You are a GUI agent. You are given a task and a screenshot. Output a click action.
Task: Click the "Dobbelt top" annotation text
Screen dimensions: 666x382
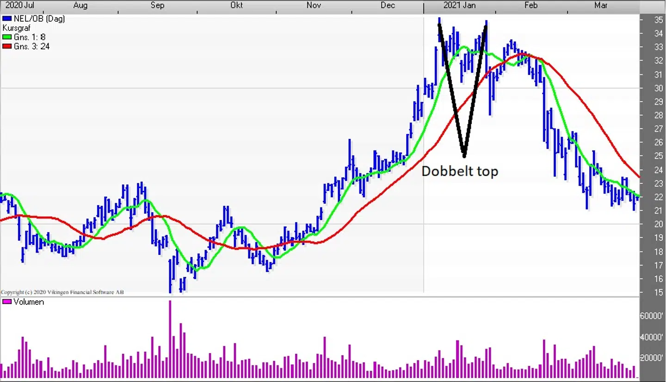[460, 171]
